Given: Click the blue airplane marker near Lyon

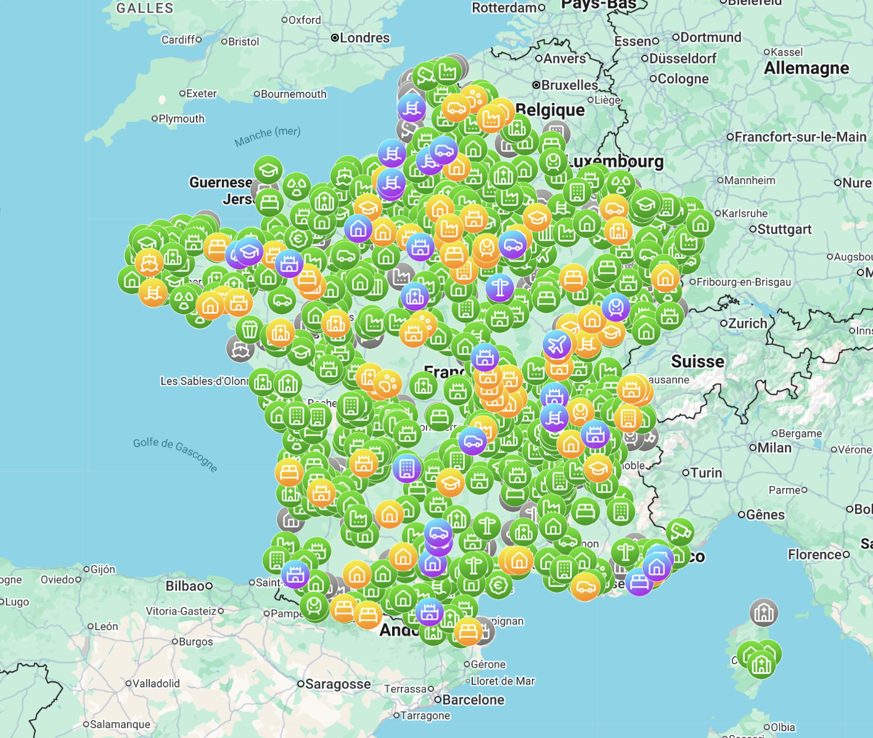Looking at the screenshot, I should 555,344.
